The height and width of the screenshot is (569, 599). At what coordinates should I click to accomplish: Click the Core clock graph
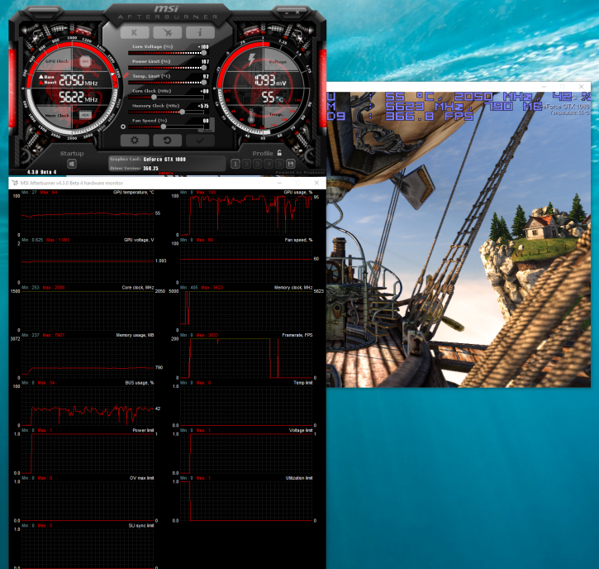(88, 310)
